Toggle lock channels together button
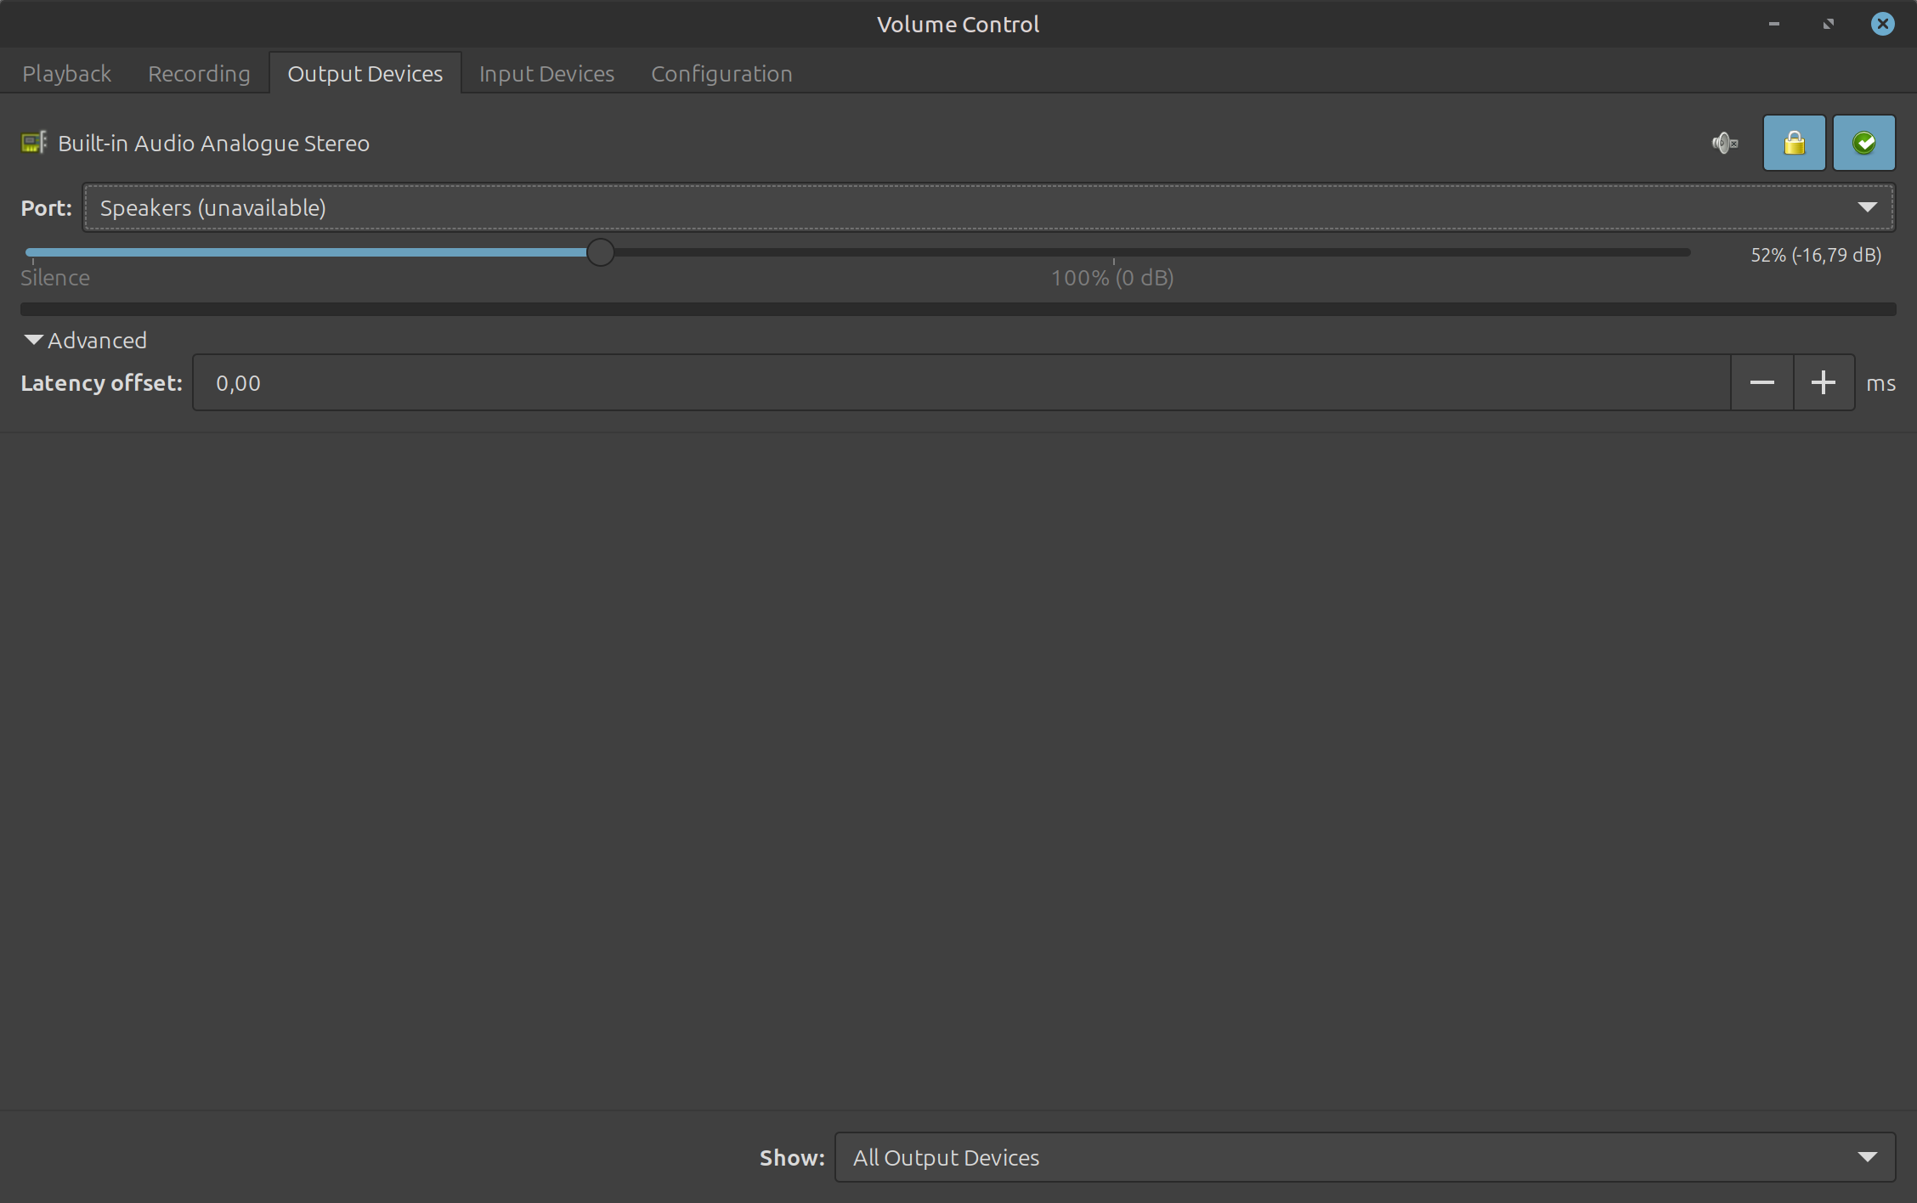The image size is (1917, 1203). pyautogui.click(x=1794, y=143)
